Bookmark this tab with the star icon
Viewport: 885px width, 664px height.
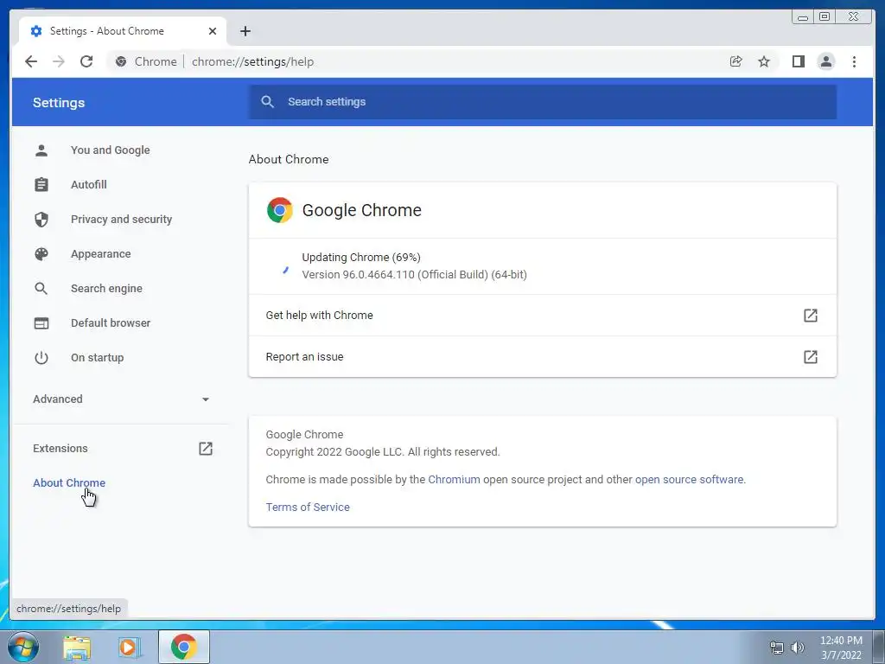pos(764,61)
